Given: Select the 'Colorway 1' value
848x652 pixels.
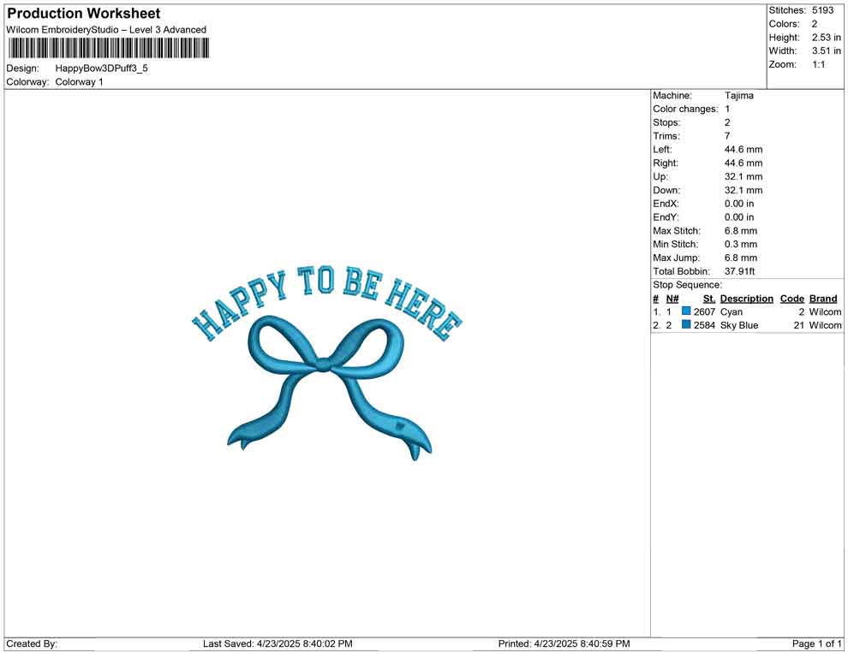Looking at the screenshot, I should (x=79, y=81).
